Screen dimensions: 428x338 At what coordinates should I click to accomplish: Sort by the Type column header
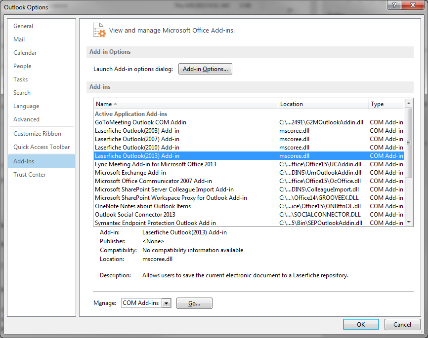tap(386, 104)
